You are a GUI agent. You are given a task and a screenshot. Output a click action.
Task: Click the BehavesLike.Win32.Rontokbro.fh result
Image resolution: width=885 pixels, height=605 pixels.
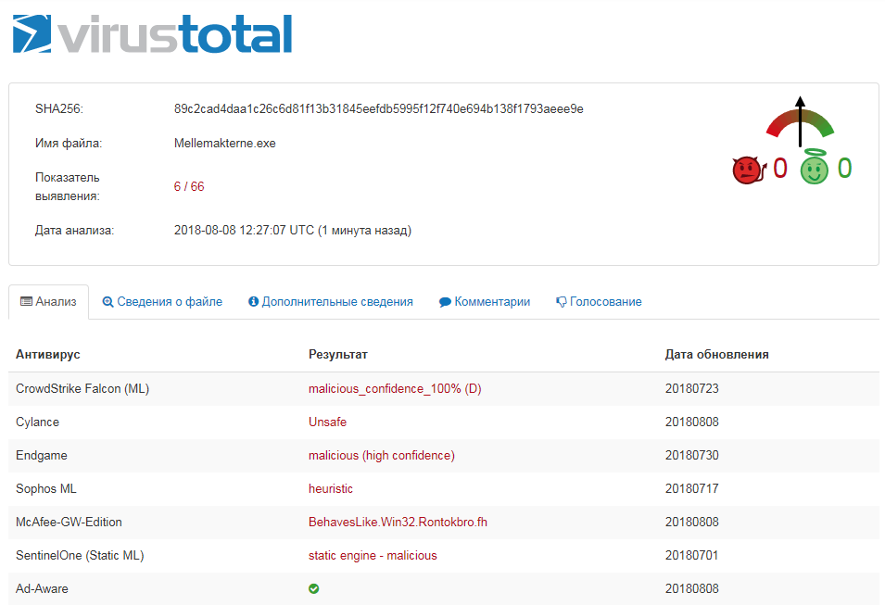(x=398, y=522)
